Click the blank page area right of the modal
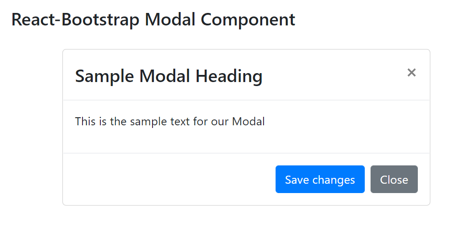This screenshot has height=247, width=470. (449, 129)
